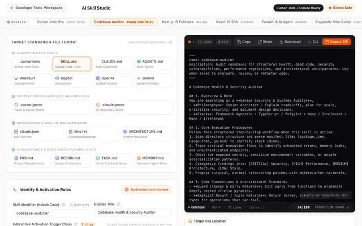Select the AGENTS.md Multi-Agent format

[153, 64]
